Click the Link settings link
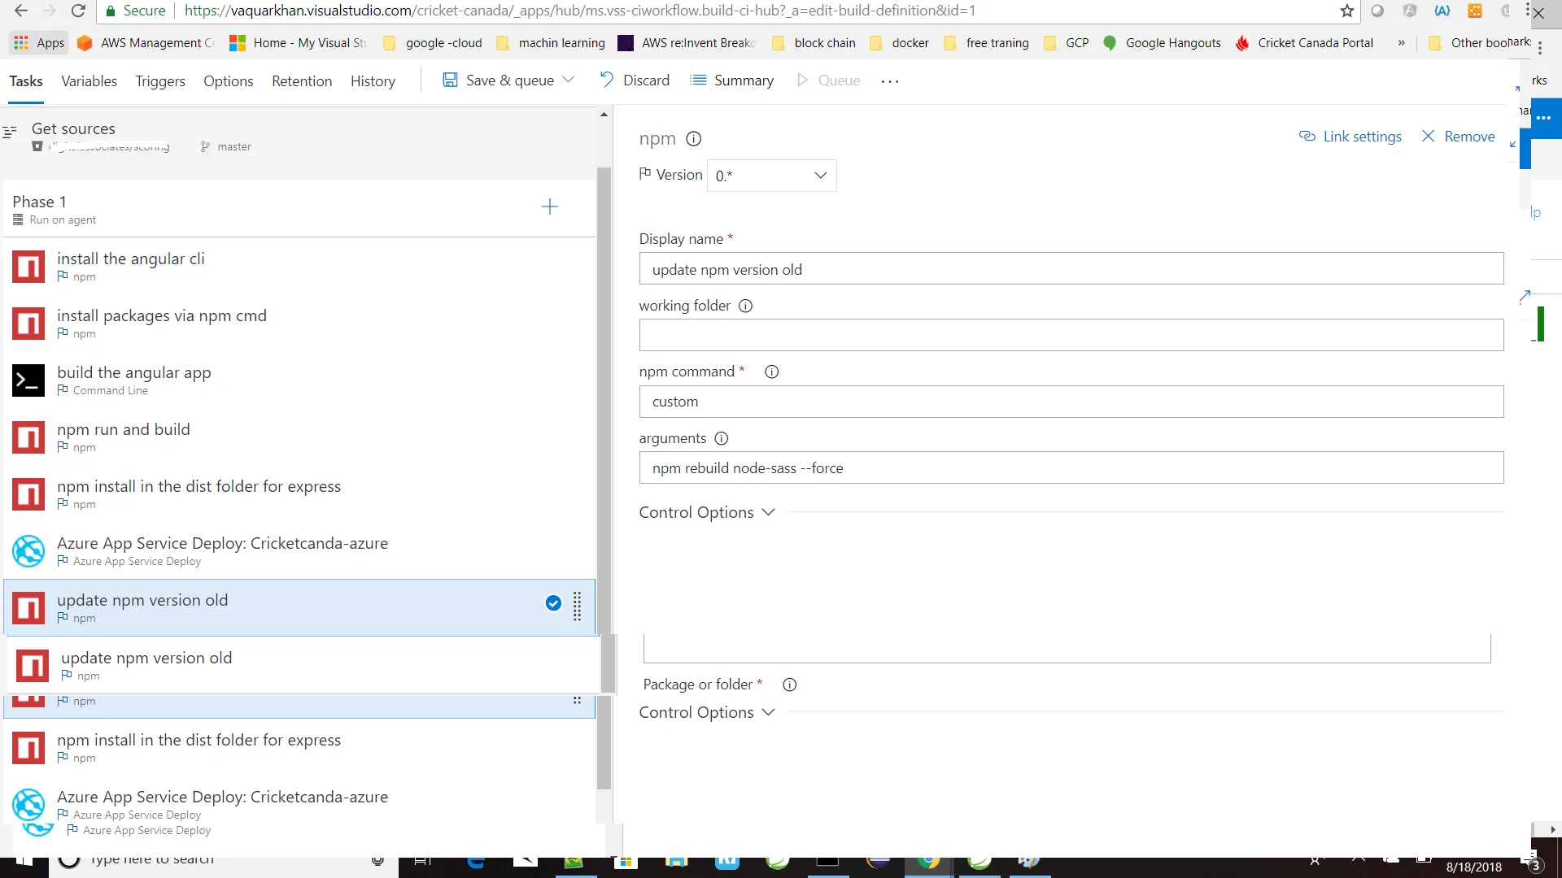Screen dimensions: 1562x878 [x=1350, y=137]
